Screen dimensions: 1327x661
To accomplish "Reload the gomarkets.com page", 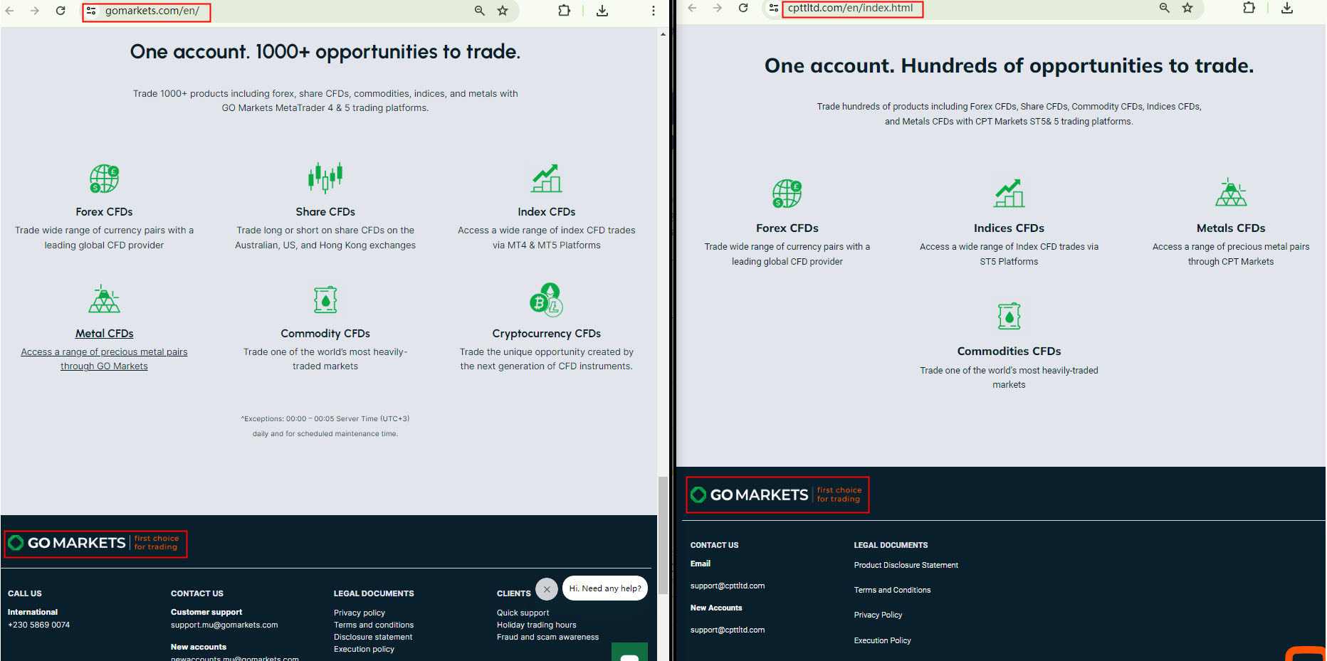I will tap(61, 11).
